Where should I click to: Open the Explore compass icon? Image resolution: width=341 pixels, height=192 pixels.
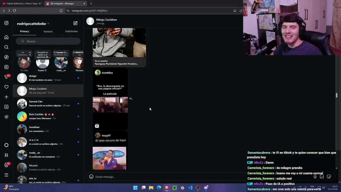[6, 57]
